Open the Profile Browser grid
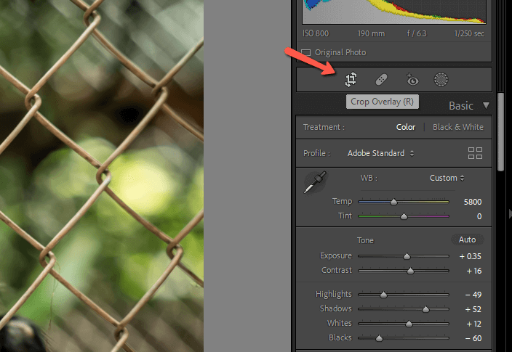 (475, 153)
